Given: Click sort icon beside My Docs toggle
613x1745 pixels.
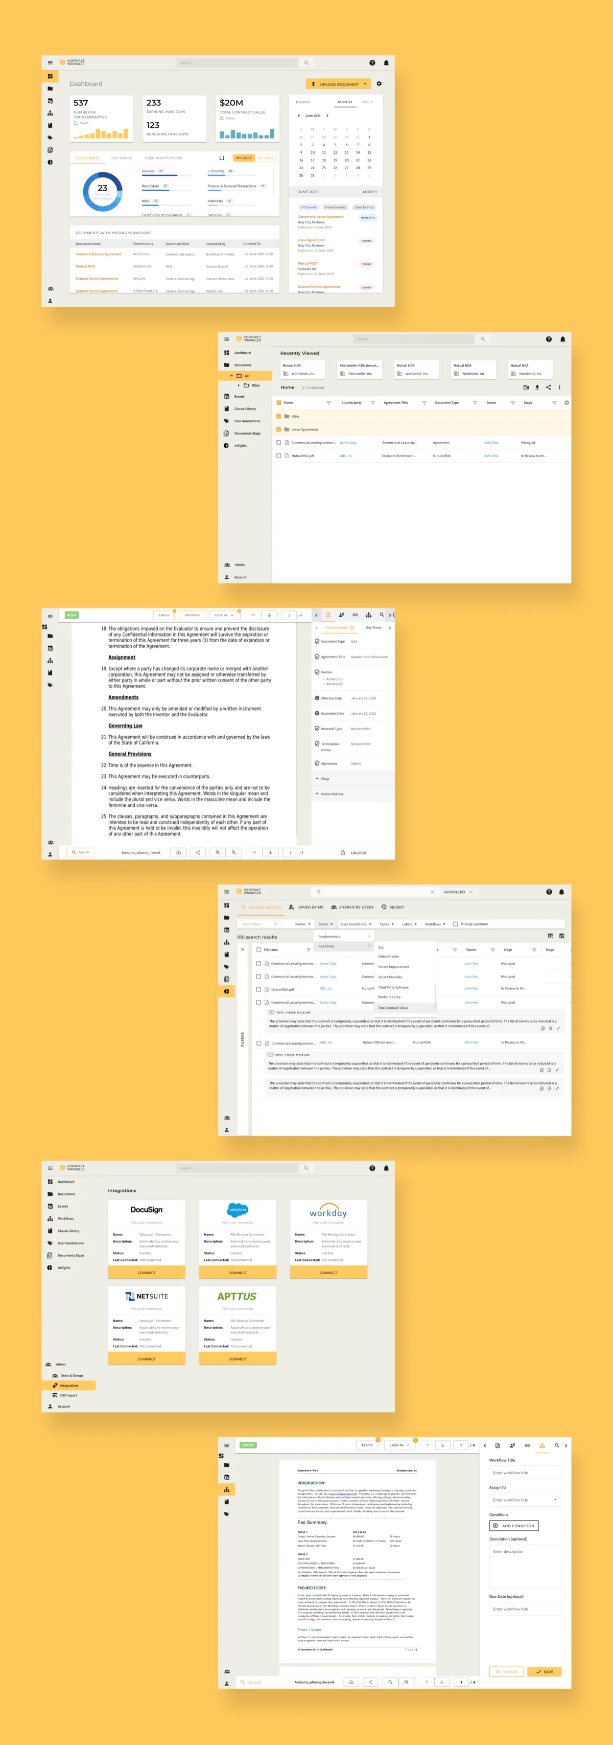Looking at the screenshot, I should click(x=221, y=158).
